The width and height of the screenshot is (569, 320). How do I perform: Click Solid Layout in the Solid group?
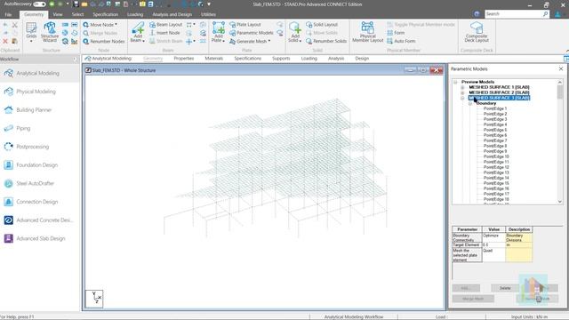(x=322, y=25)
